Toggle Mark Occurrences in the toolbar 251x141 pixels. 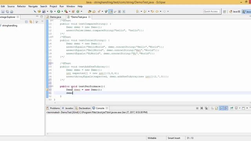[x=111, y=11]
